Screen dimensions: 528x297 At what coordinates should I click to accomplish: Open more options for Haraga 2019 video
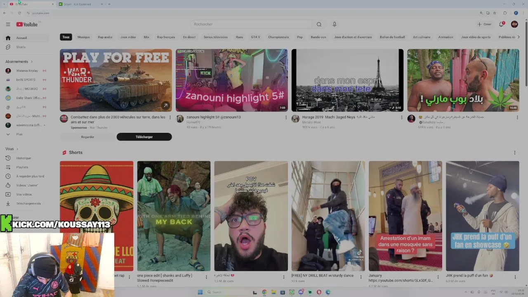pyautogui.click(x=402, y=118)
